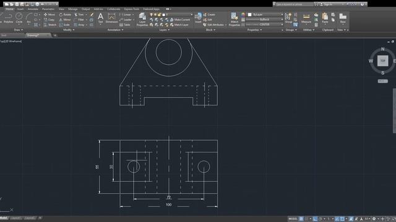Screen dimensions: 396x222
Task: Select the Circle draw tool
Action: point(19,18)
